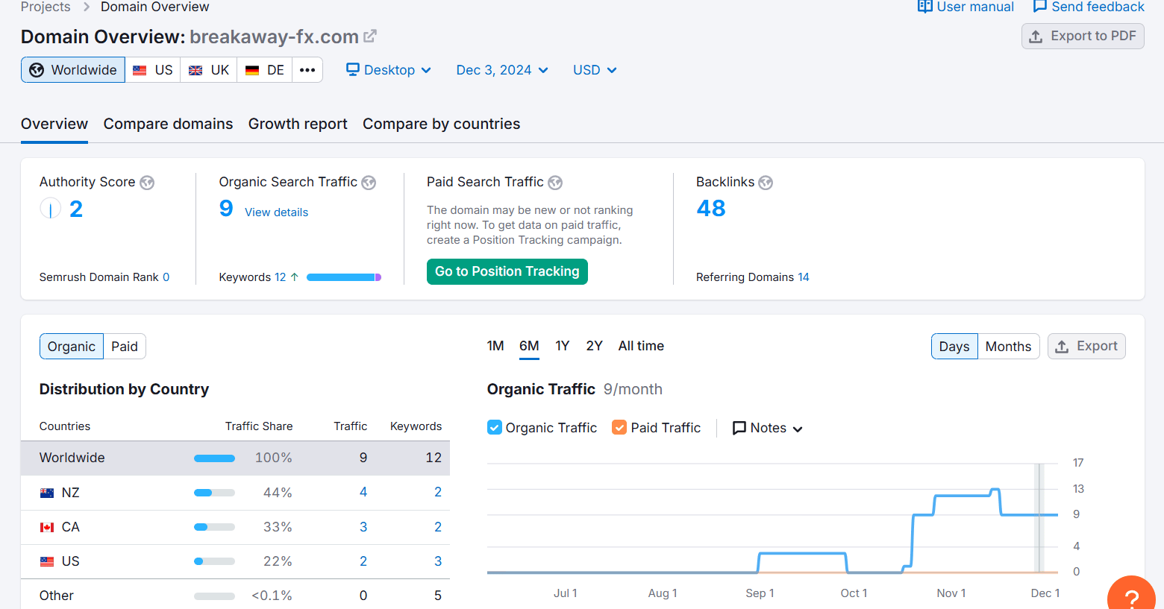Click the US flag icon in the table
The height and width of the screenshot is (609, 1164).
(x=47, y=561)
